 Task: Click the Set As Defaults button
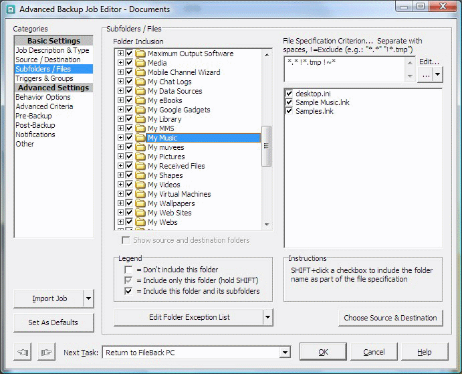(x=53, y=322)
